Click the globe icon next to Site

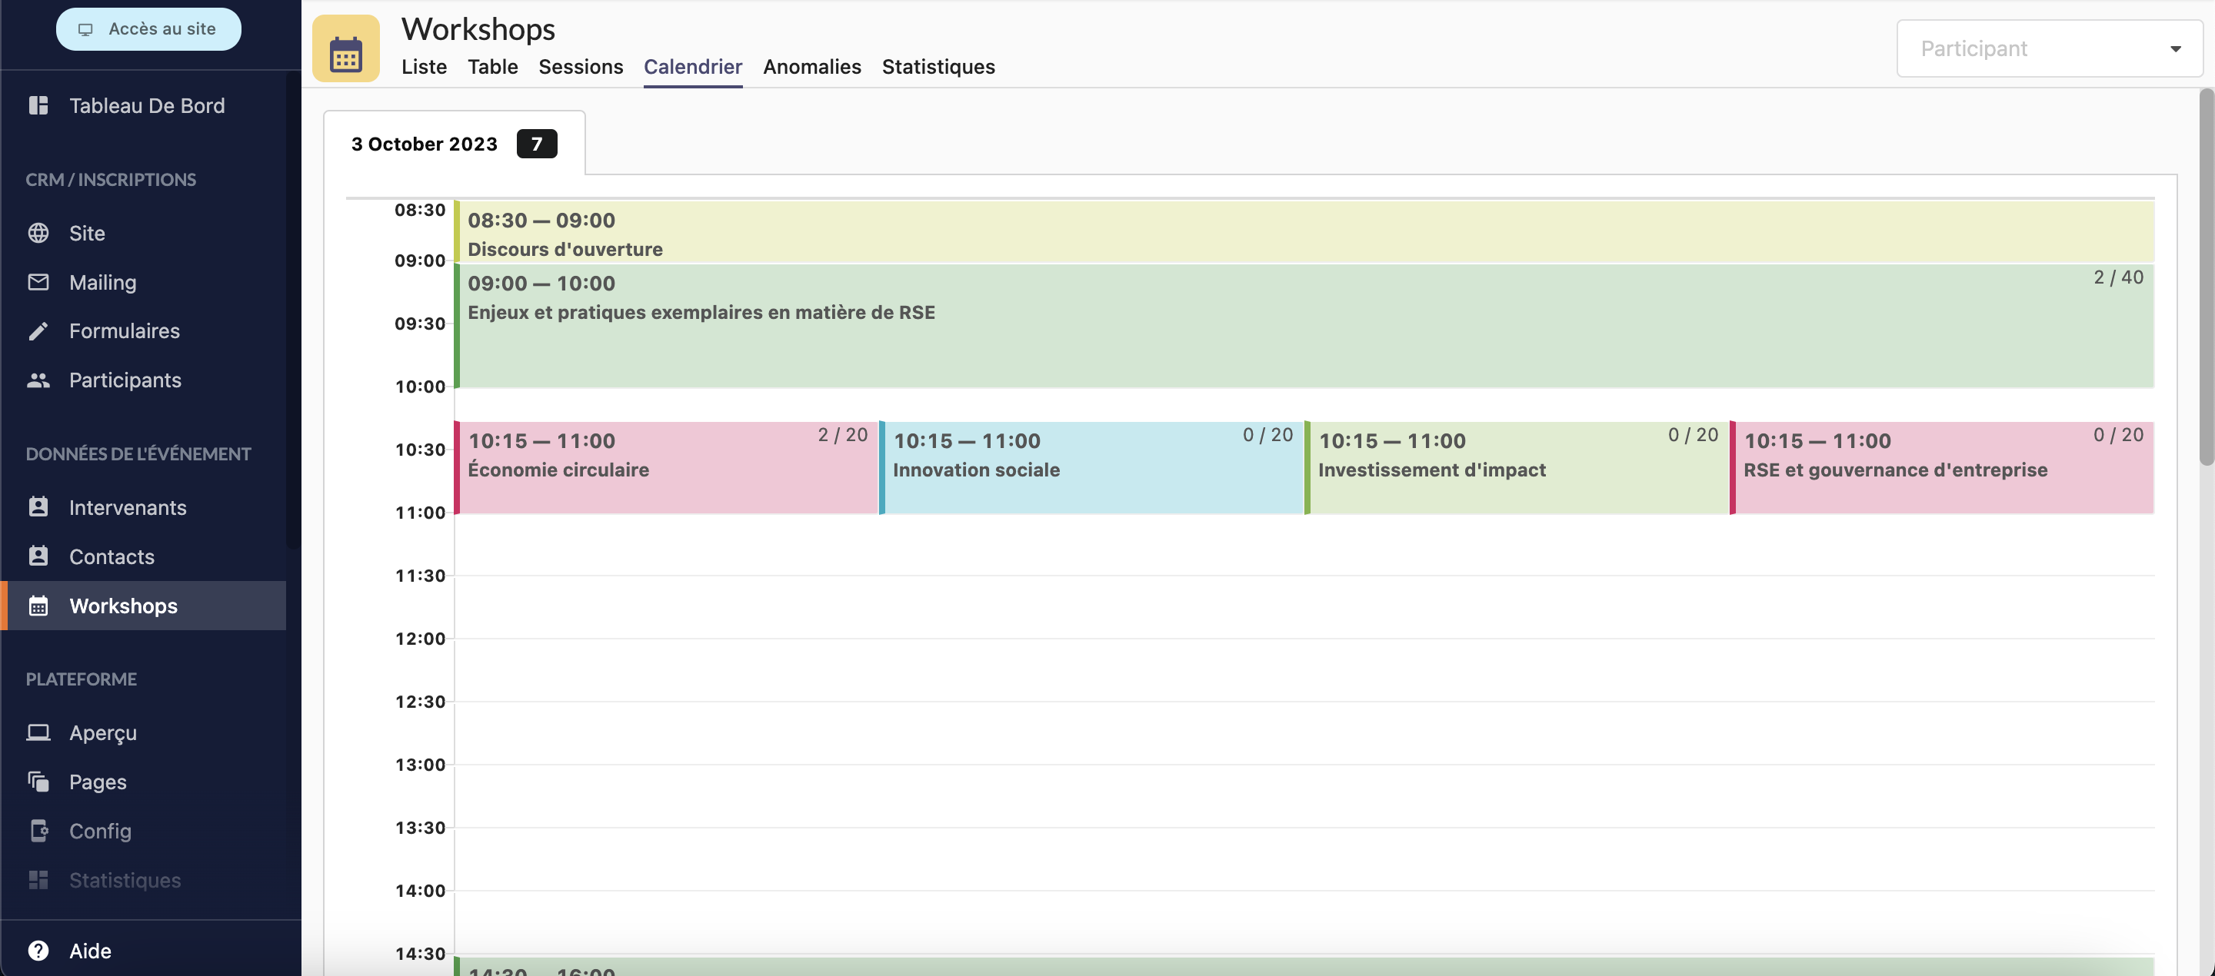(x=38, y=233)
